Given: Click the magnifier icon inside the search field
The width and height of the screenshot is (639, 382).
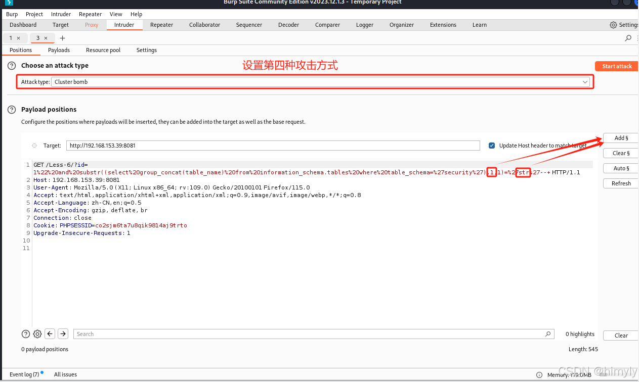Looking at the screenshot, I should point(548,334).
